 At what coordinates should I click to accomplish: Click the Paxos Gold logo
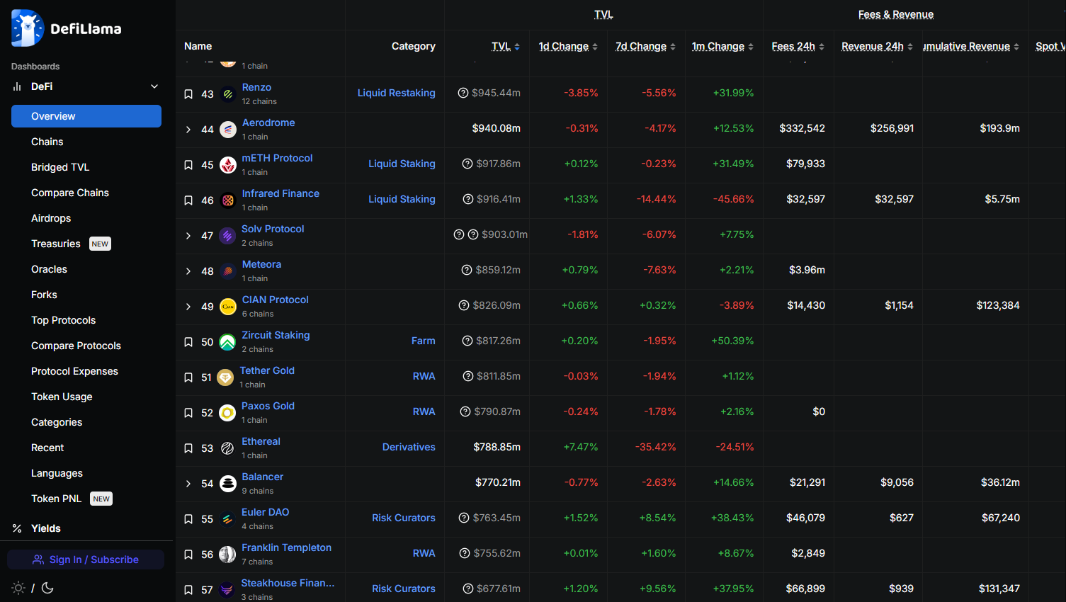(x=227, y=413)
